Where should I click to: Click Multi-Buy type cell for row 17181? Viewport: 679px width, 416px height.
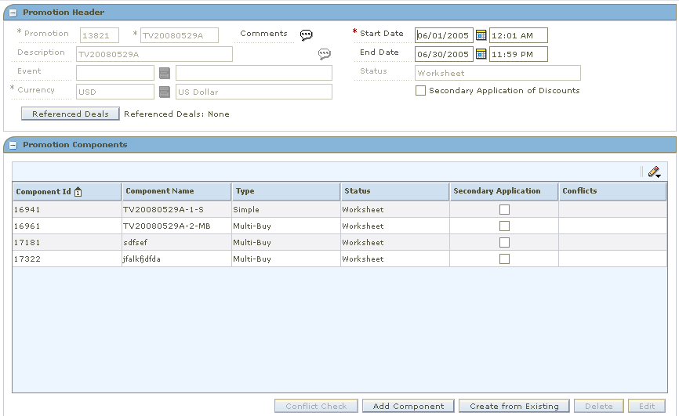pyautogui.click(x=286, y=242)
